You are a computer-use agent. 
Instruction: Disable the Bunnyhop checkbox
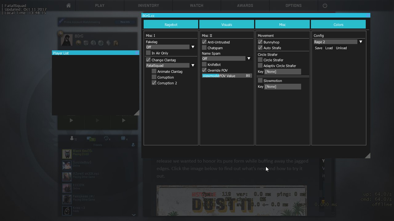(x=260, y=42)
